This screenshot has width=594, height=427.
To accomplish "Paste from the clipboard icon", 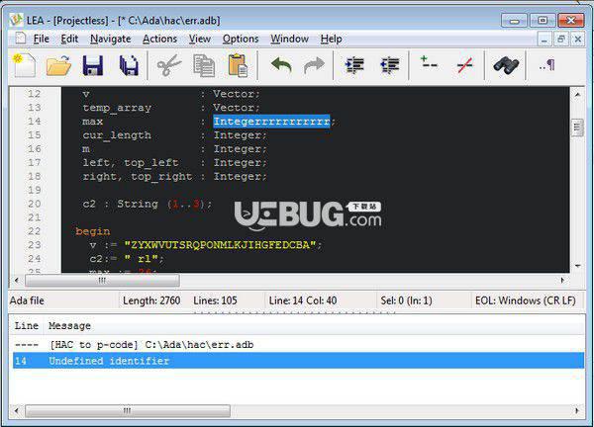I will tap(238, 65).
